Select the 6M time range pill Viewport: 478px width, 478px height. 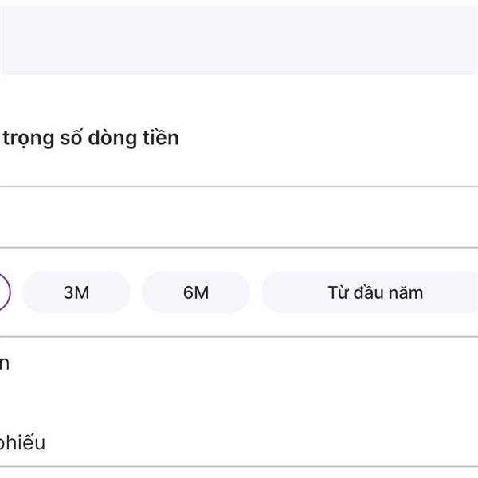point(196,292)
